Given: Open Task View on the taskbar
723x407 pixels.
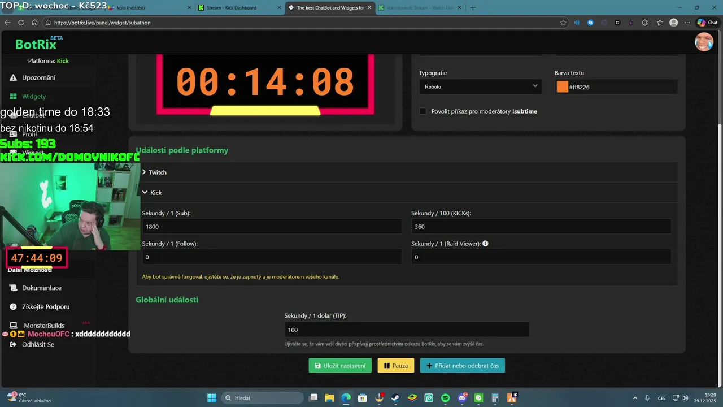Looking at the screenshot, I should [313, 398].
